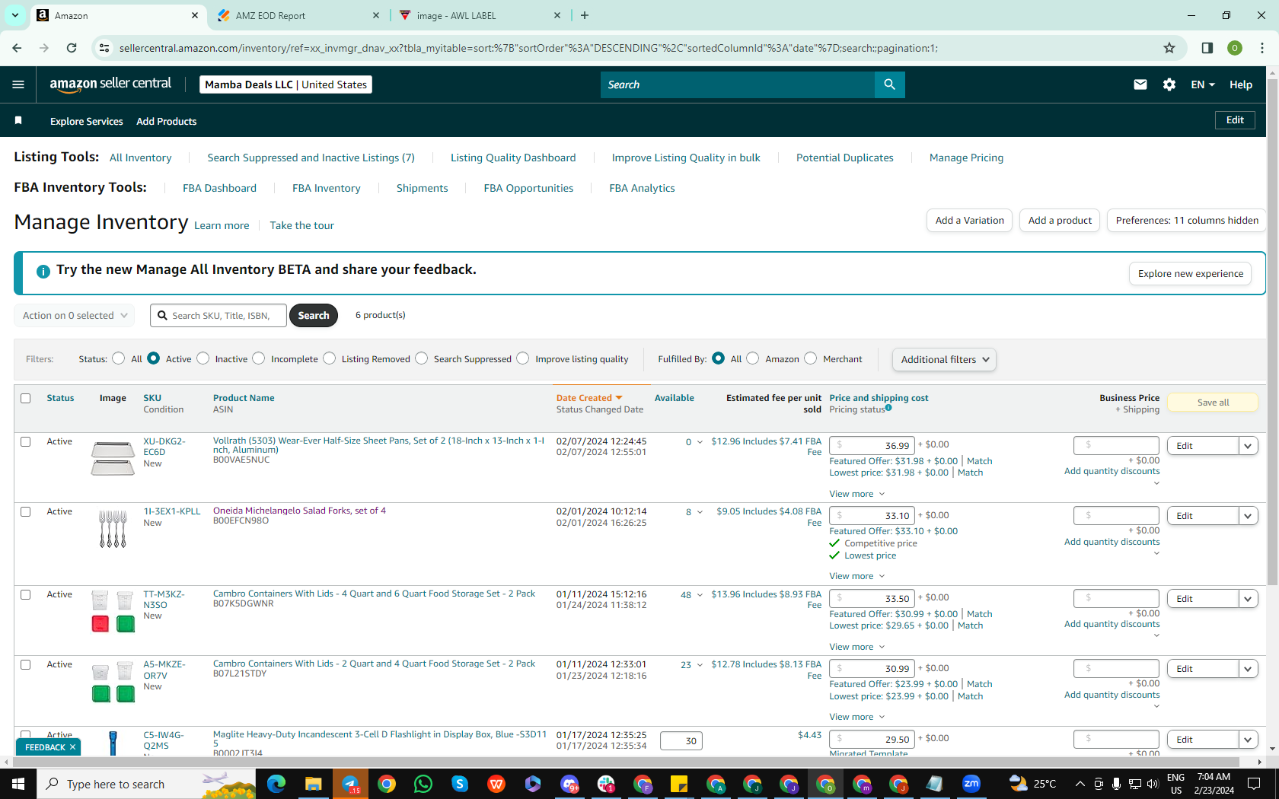Select Listing Removed status filter
Screen dimensions: 1279x799
point(329,358)
